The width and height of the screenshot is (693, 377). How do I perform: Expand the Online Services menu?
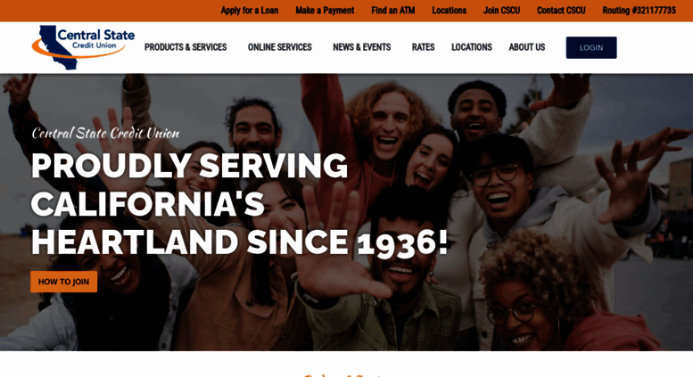click(280, 47)
